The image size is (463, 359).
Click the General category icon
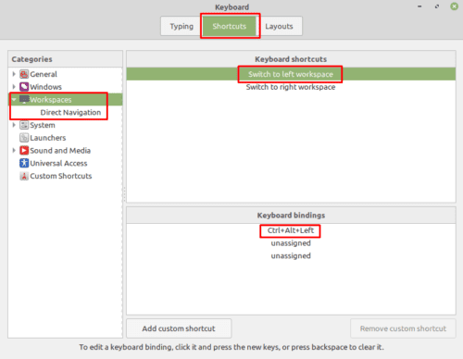click(24, 74)
